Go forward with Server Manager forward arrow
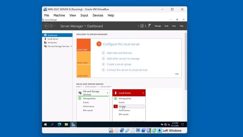243x137 pixels. [51, 26]
